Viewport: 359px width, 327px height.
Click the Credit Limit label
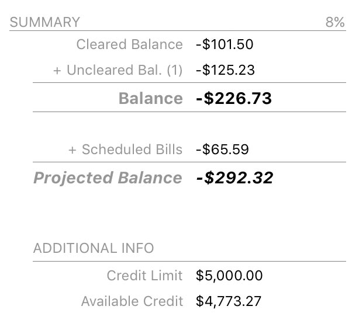[x=144, y=275]
